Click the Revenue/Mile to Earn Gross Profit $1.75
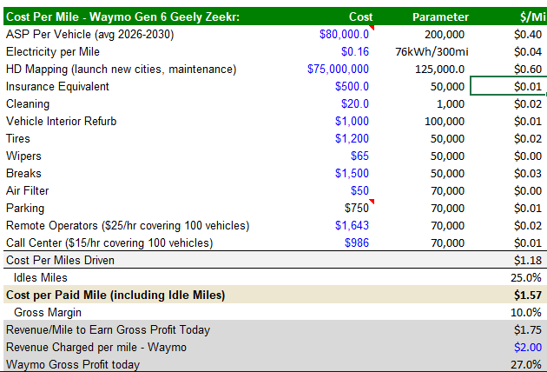 (528, 329)
